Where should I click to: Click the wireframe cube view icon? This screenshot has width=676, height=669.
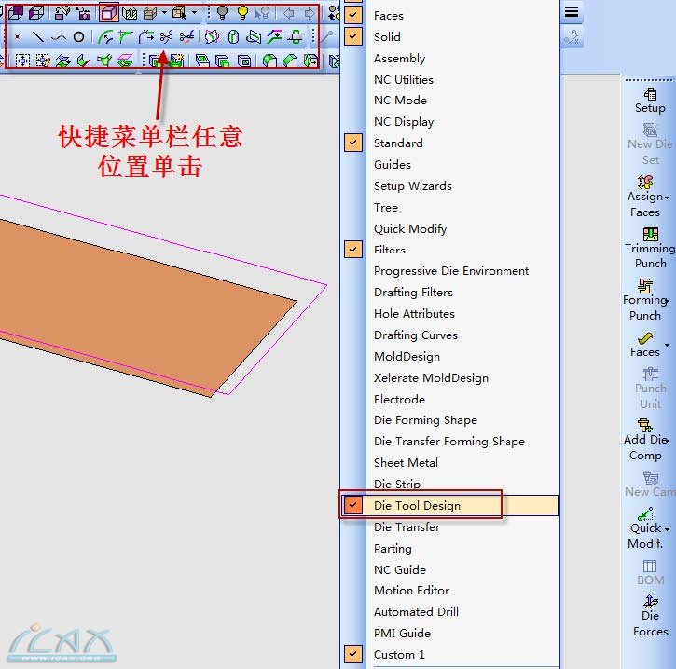click(36, 13)
